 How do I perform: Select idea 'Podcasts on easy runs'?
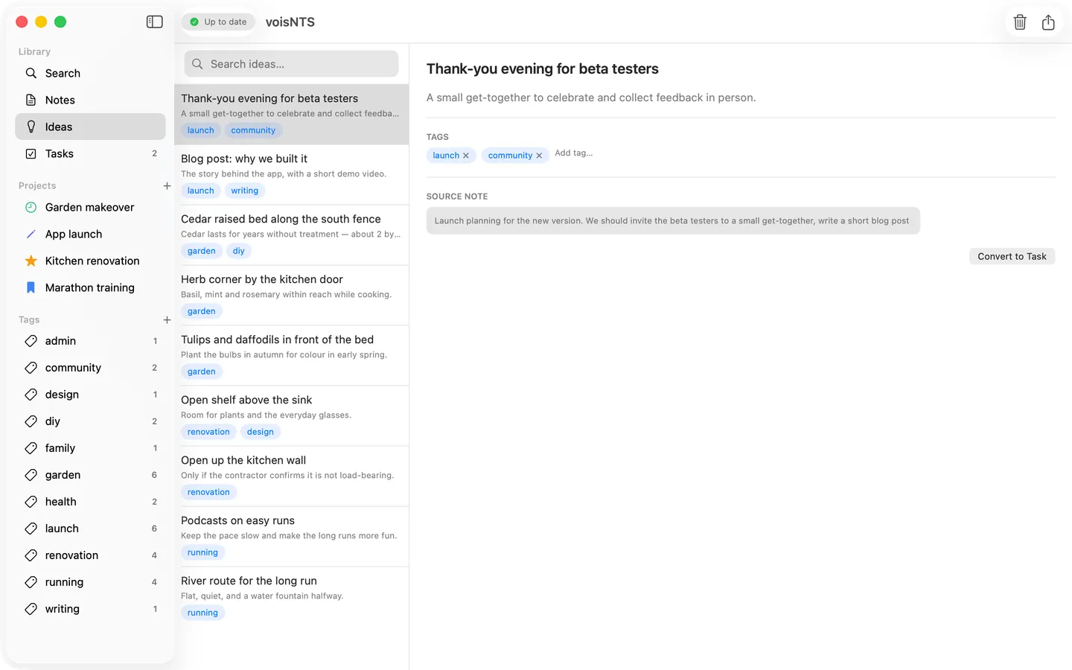point(292,537)
